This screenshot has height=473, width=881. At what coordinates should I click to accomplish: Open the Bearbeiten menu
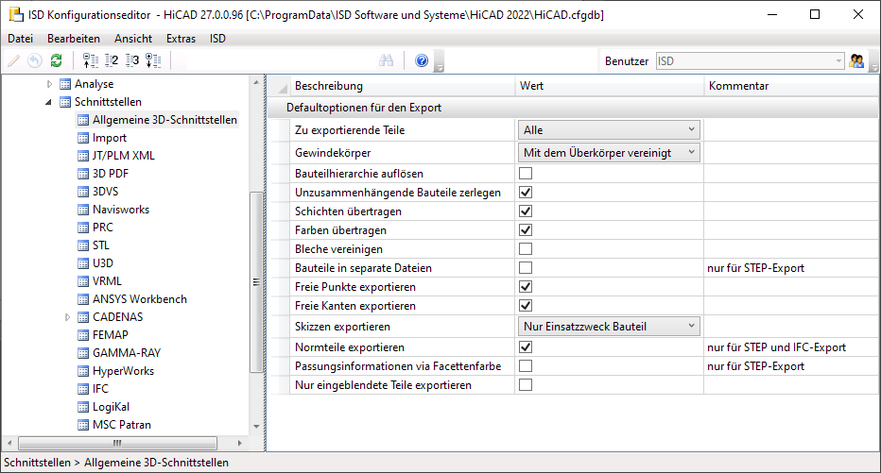pyautogui.click(x=74, y=39)
